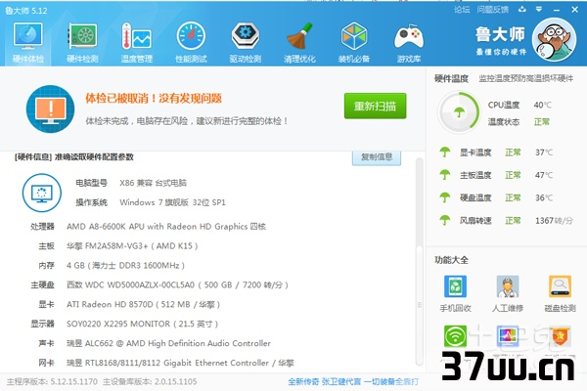This screenshot has height=391, width=587.
Task: Click the 主设备库版本 2.0.15.1105 text
Action: [x=150, y=381]
